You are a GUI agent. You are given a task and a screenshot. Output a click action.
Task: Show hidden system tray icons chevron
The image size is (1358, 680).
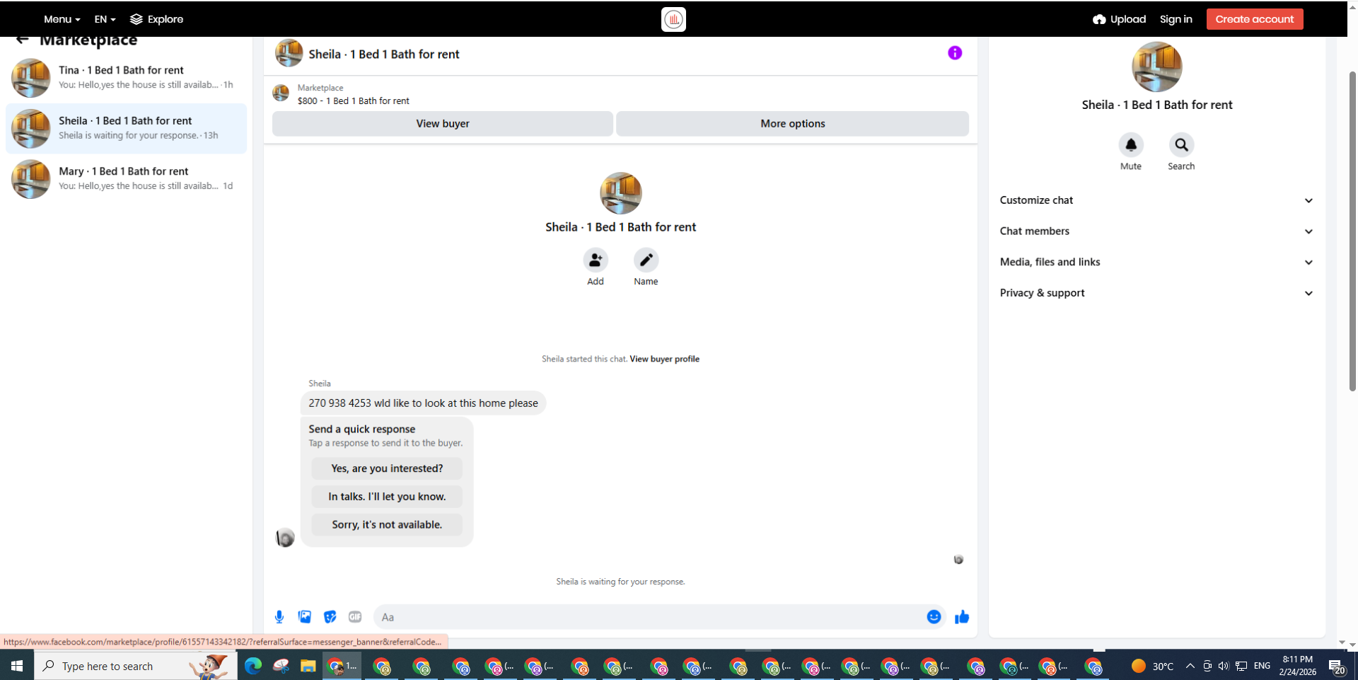point(1190,666)
